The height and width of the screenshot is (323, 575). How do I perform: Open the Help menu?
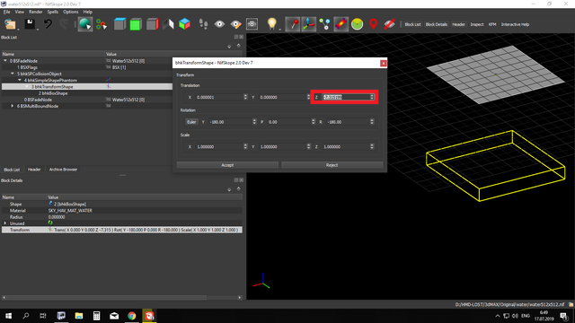coord(88,12)
